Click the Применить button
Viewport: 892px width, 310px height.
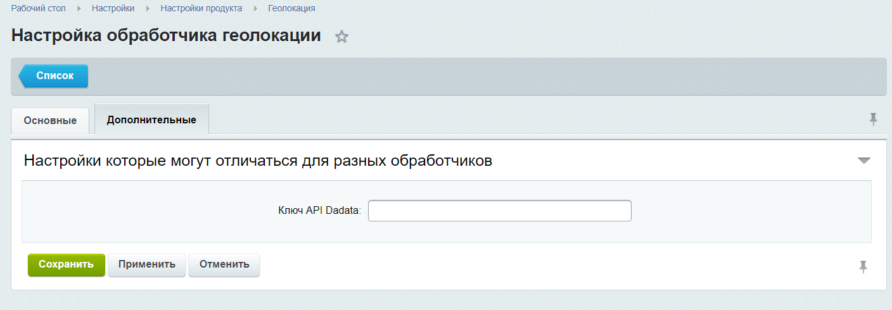pos(146,264)
